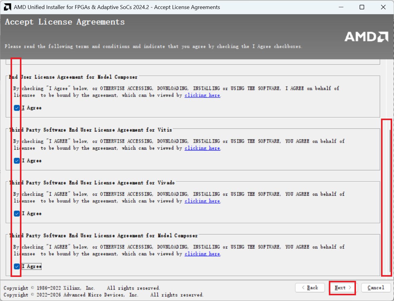Image resolution: width=394 pixels, height=301 pixels.
Task: Open 'clicking here' link for Model Composer EULA
Action: [x=202, y=95]
